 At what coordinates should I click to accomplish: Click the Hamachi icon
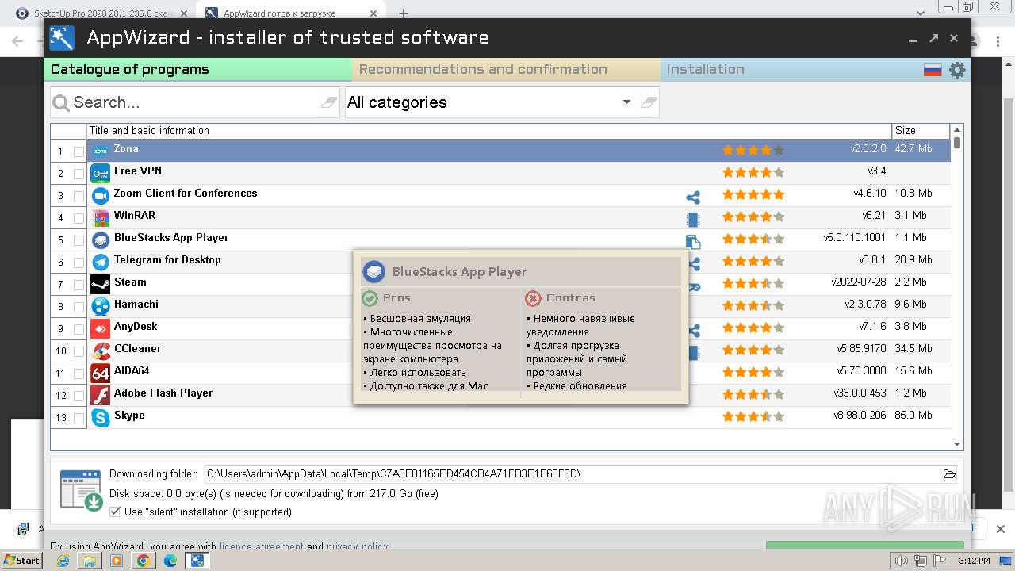[101, 306]
